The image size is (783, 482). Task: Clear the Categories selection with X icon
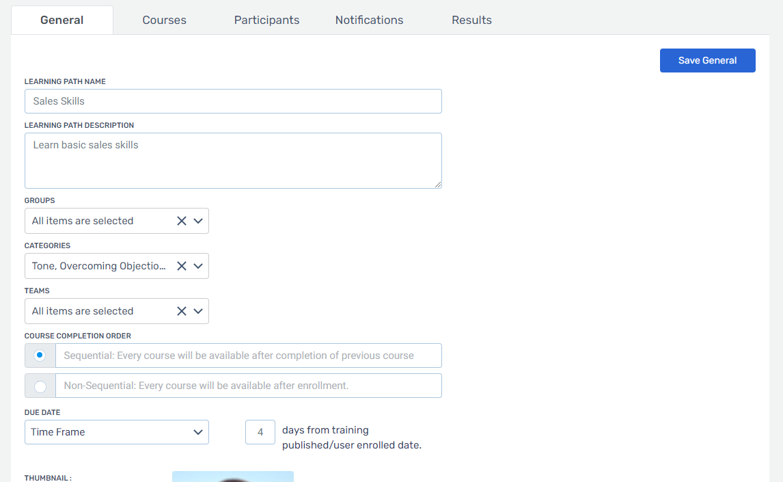(x=182, y=266)
